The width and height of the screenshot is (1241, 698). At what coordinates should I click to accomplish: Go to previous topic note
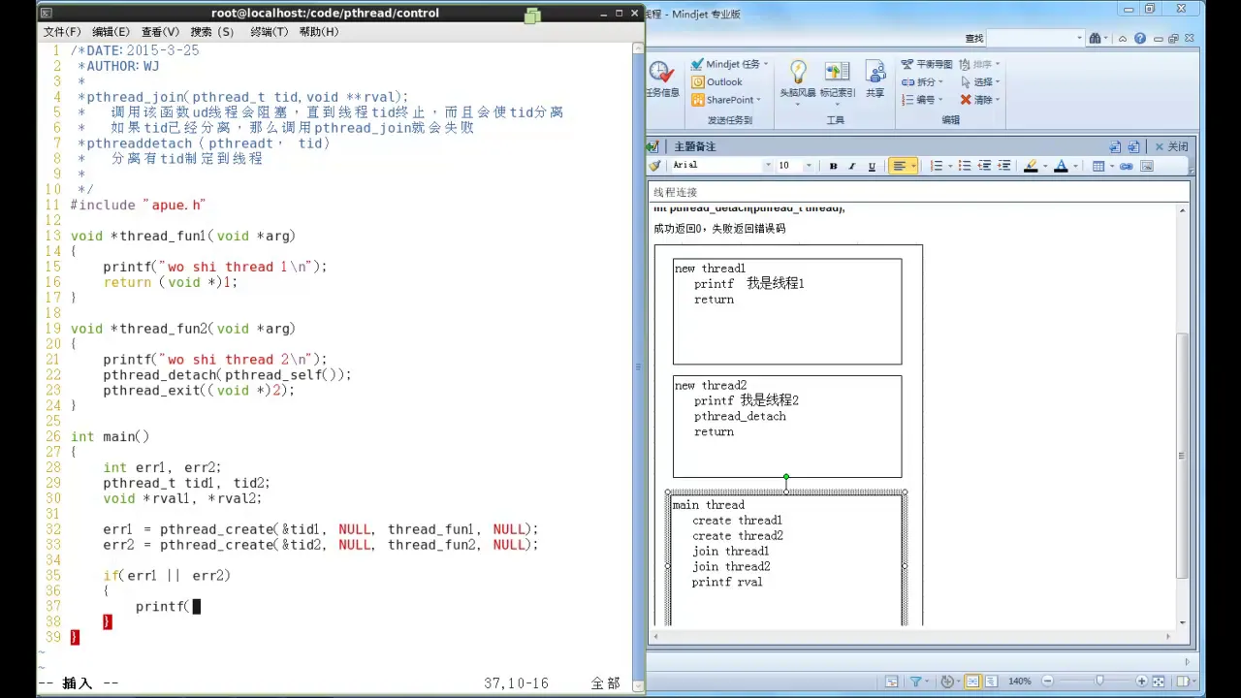(1115, 147)
